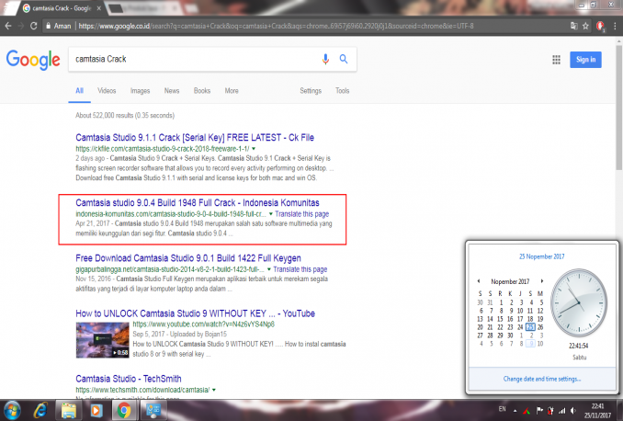Switch to the Images search tab
This screenshot has height=421, width=623.
(140, 91)
